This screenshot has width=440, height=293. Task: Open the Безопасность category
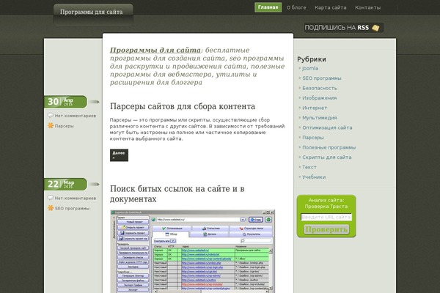[320, 88]
